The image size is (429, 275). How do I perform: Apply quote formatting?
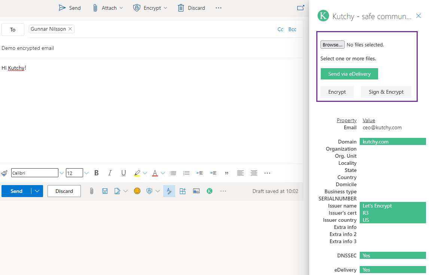click(226, 173)
